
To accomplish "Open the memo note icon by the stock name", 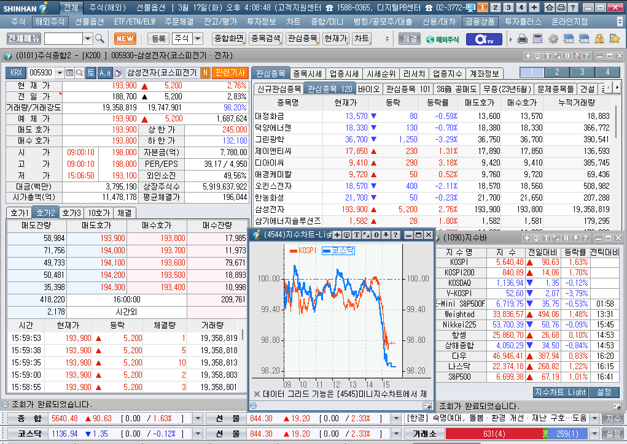I will [x=119, y=72].
